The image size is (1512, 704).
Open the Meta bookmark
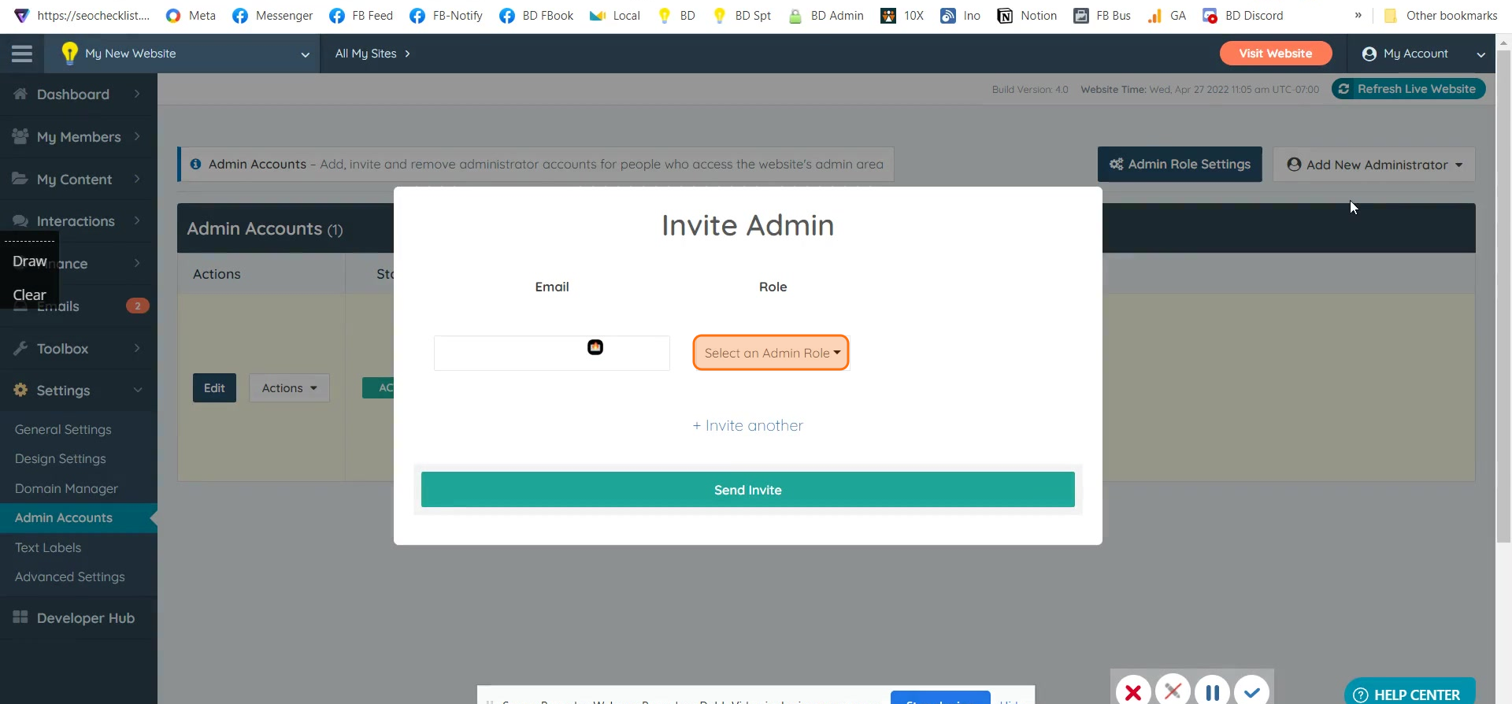(x=191, y=16)
